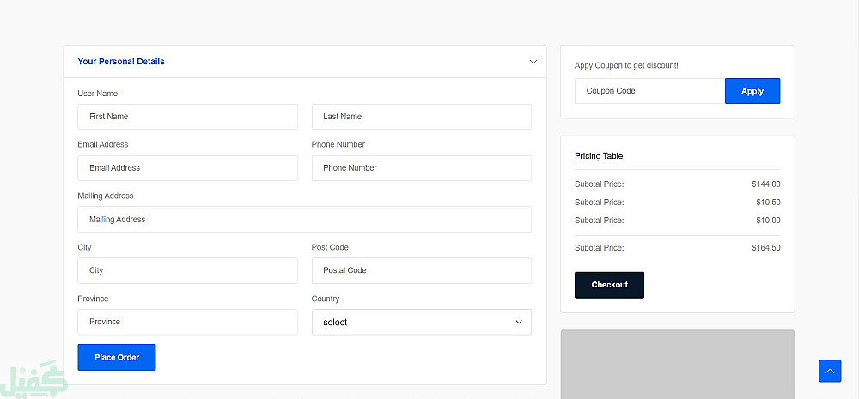Click the Postal Code input field

[421, 270]
